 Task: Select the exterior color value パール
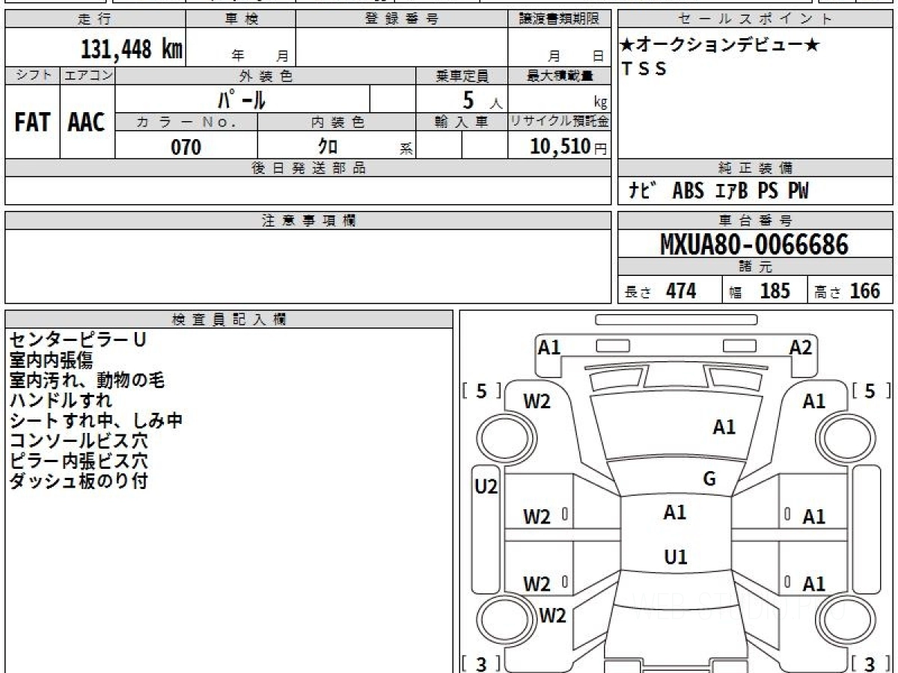point(242,99)
